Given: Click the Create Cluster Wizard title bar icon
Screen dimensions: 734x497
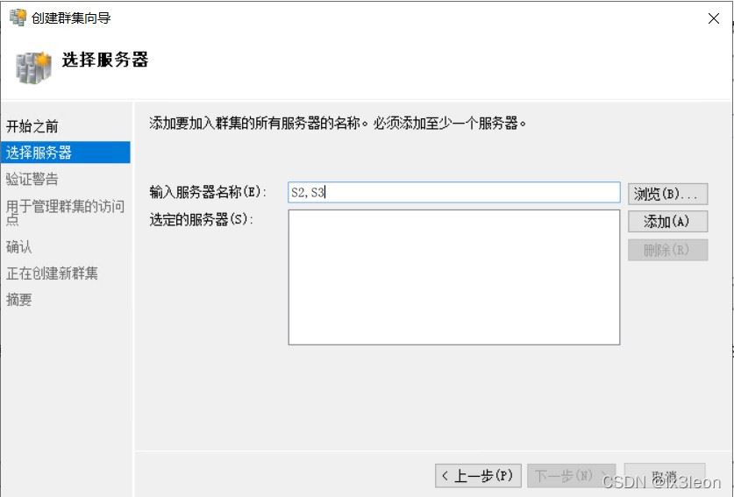Looking at the screenshot, I should [x=18, y=18].
